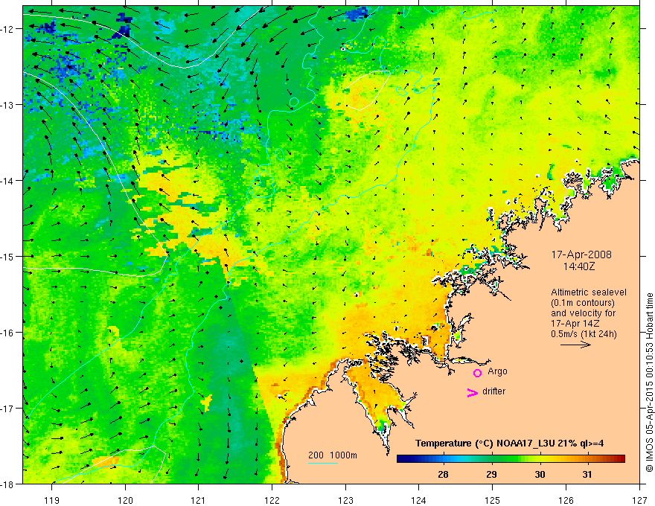Click the IMOS copyright timestamp text
Image resolution: width=655 pixels, height=506 pixels.
(649, 383)
